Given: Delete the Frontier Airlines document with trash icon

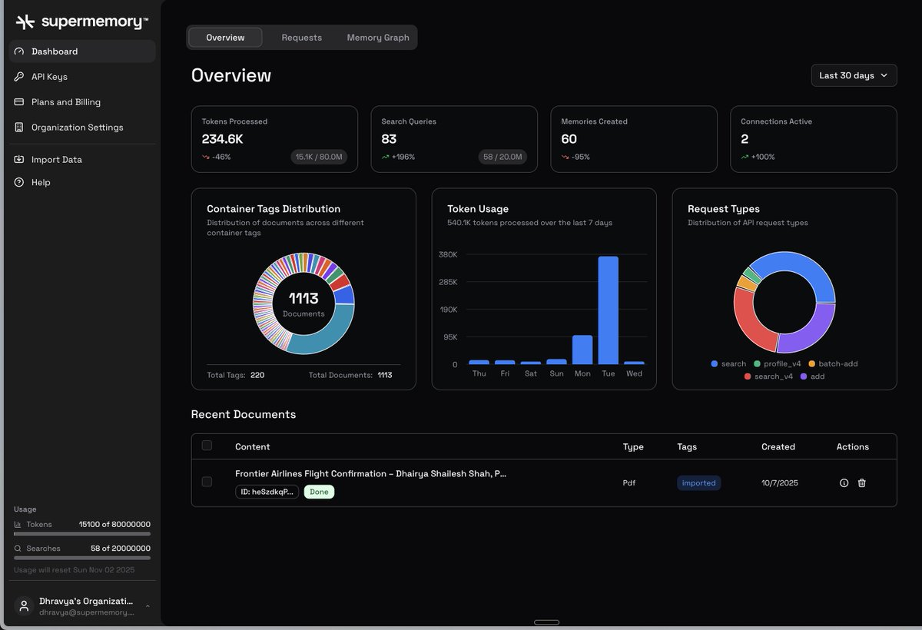Looking at the screenshot, I should [x=861, y=483].
